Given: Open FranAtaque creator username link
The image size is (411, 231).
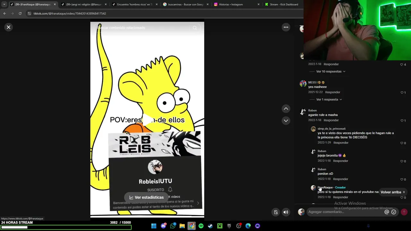Looking at the screenshot, I should coord(325,187).
